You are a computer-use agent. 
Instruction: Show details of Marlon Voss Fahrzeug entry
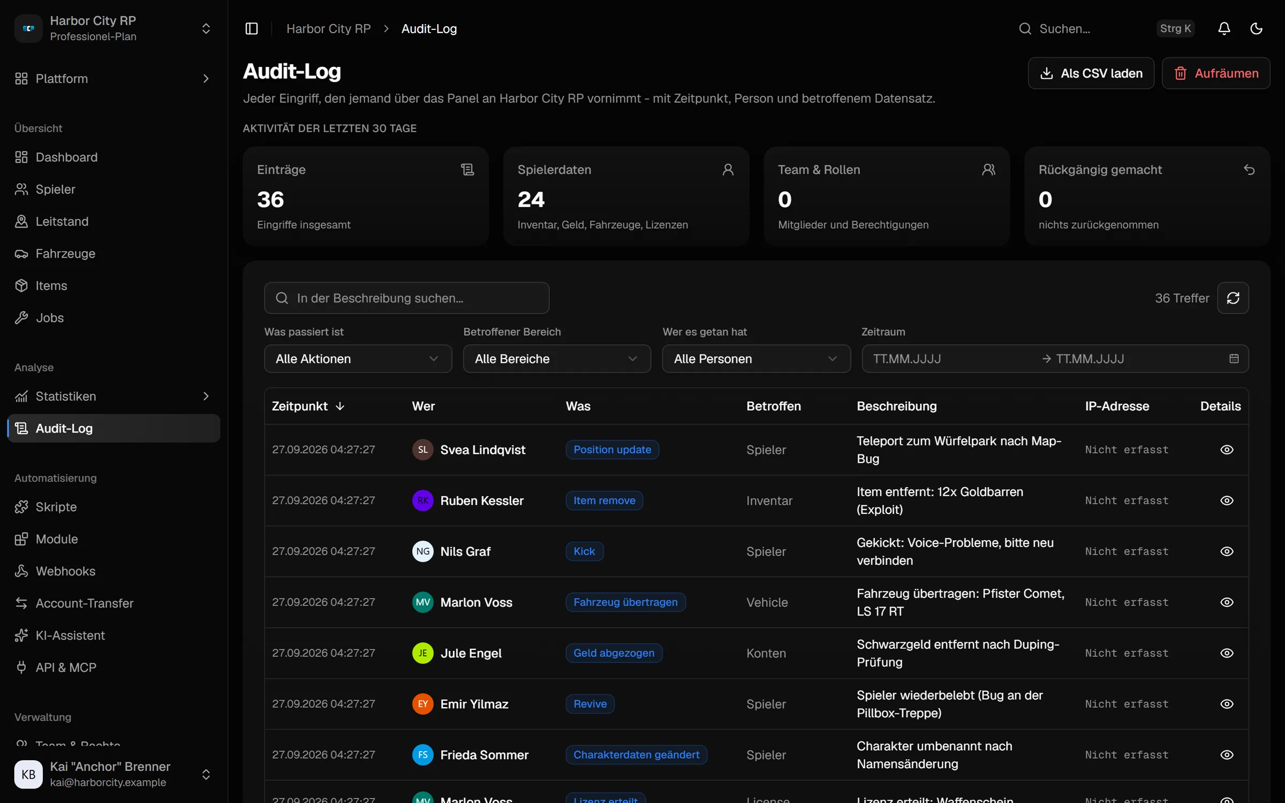tap(1227, 602)
